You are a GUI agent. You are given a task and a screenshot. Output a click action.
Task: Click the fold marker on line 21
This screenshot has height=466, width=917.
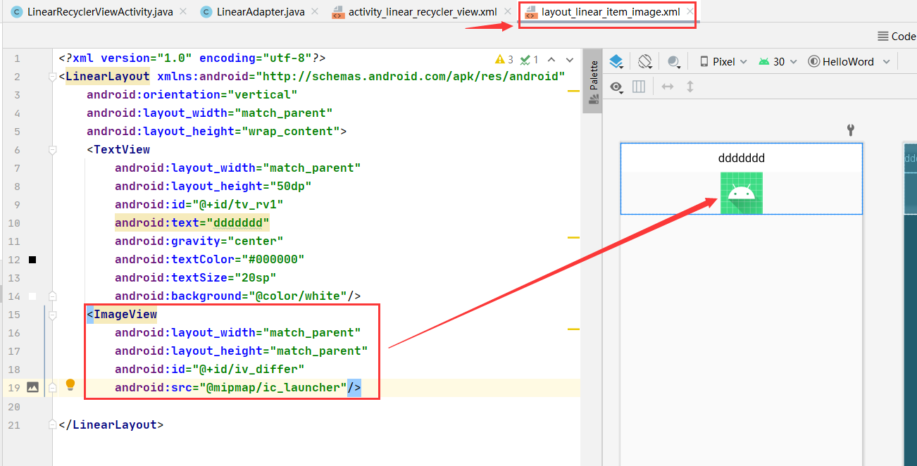[x=52, y=424]
